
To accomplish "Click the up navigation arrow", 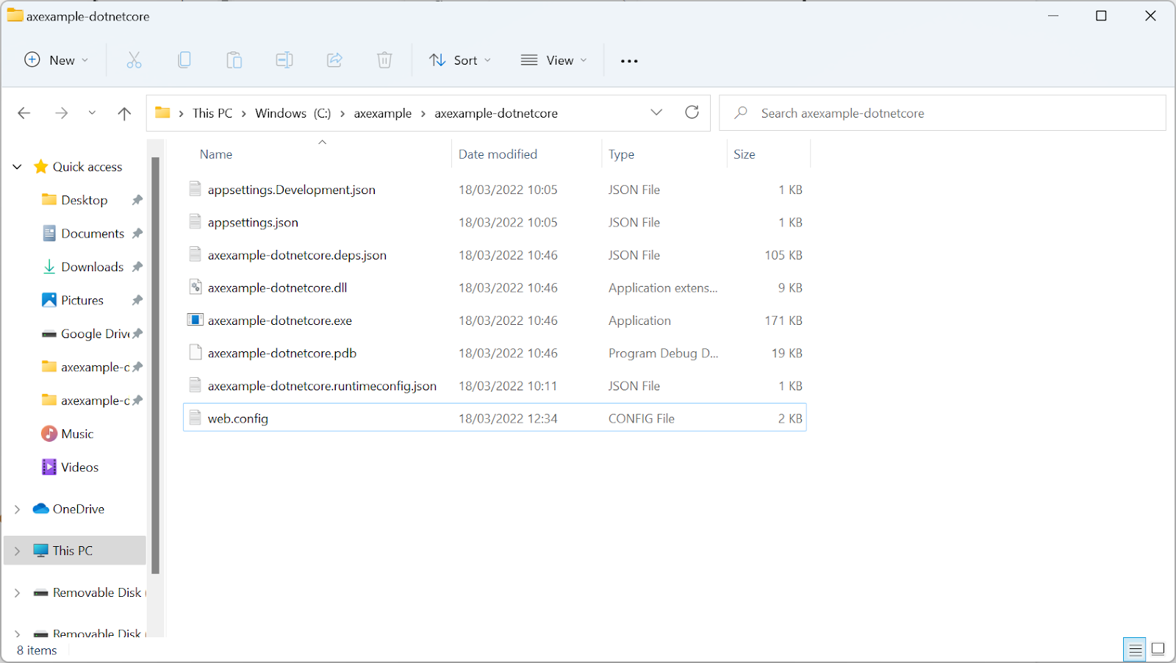I will 124,112.
